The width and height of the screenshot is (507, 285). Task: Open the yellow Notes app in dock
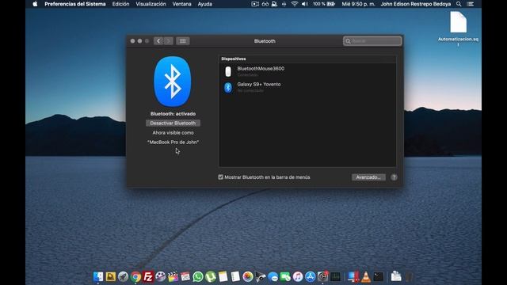point(223,276)
